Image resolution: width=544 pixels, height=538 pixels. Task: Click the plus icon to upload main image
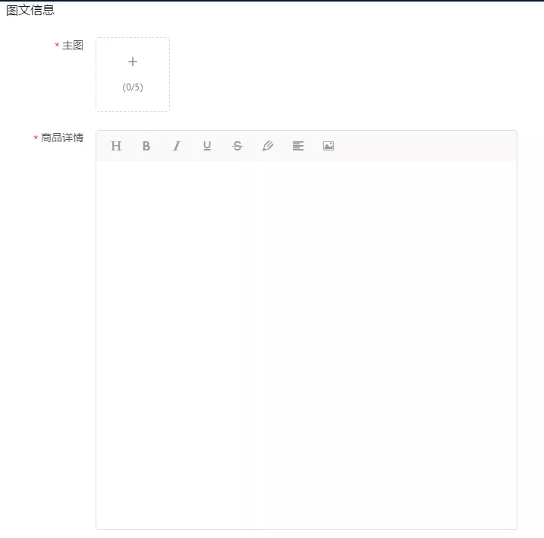(133, 62)
